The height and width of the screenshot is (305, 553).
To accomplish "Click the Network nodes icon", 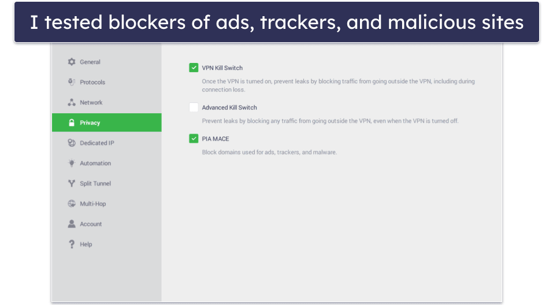I will [x=72, y=102].
